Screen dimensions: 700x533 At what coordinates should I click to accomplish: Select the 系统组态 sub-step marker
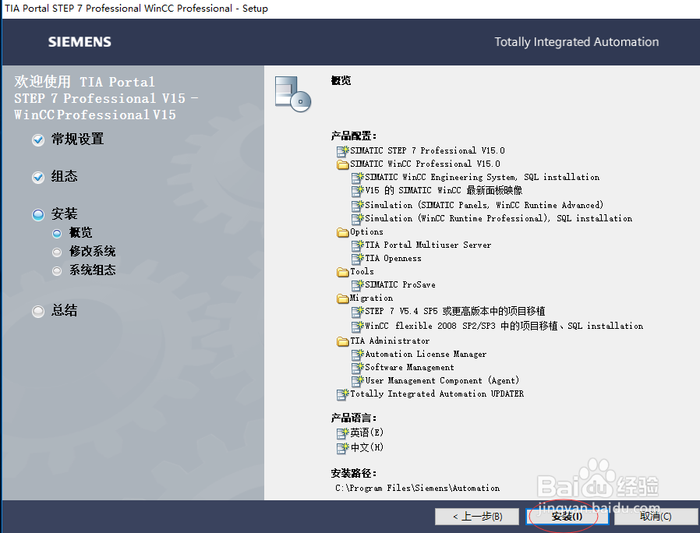pos(57,271)
